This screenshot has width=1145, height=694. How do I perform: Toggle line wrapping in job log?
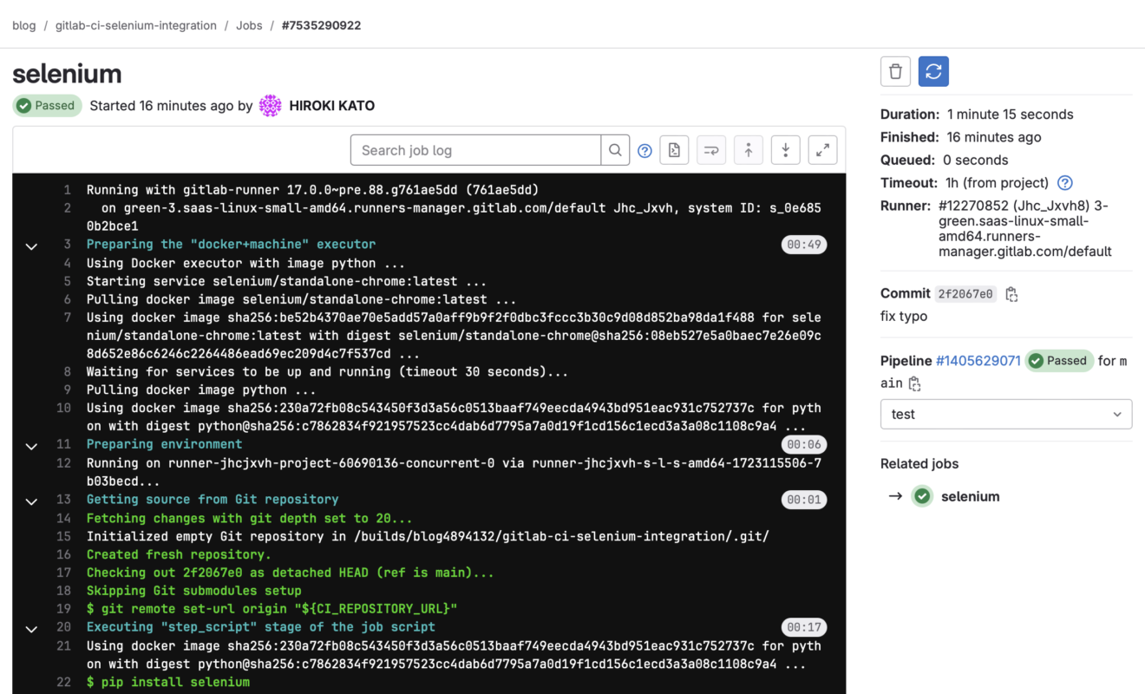point(711,150)
